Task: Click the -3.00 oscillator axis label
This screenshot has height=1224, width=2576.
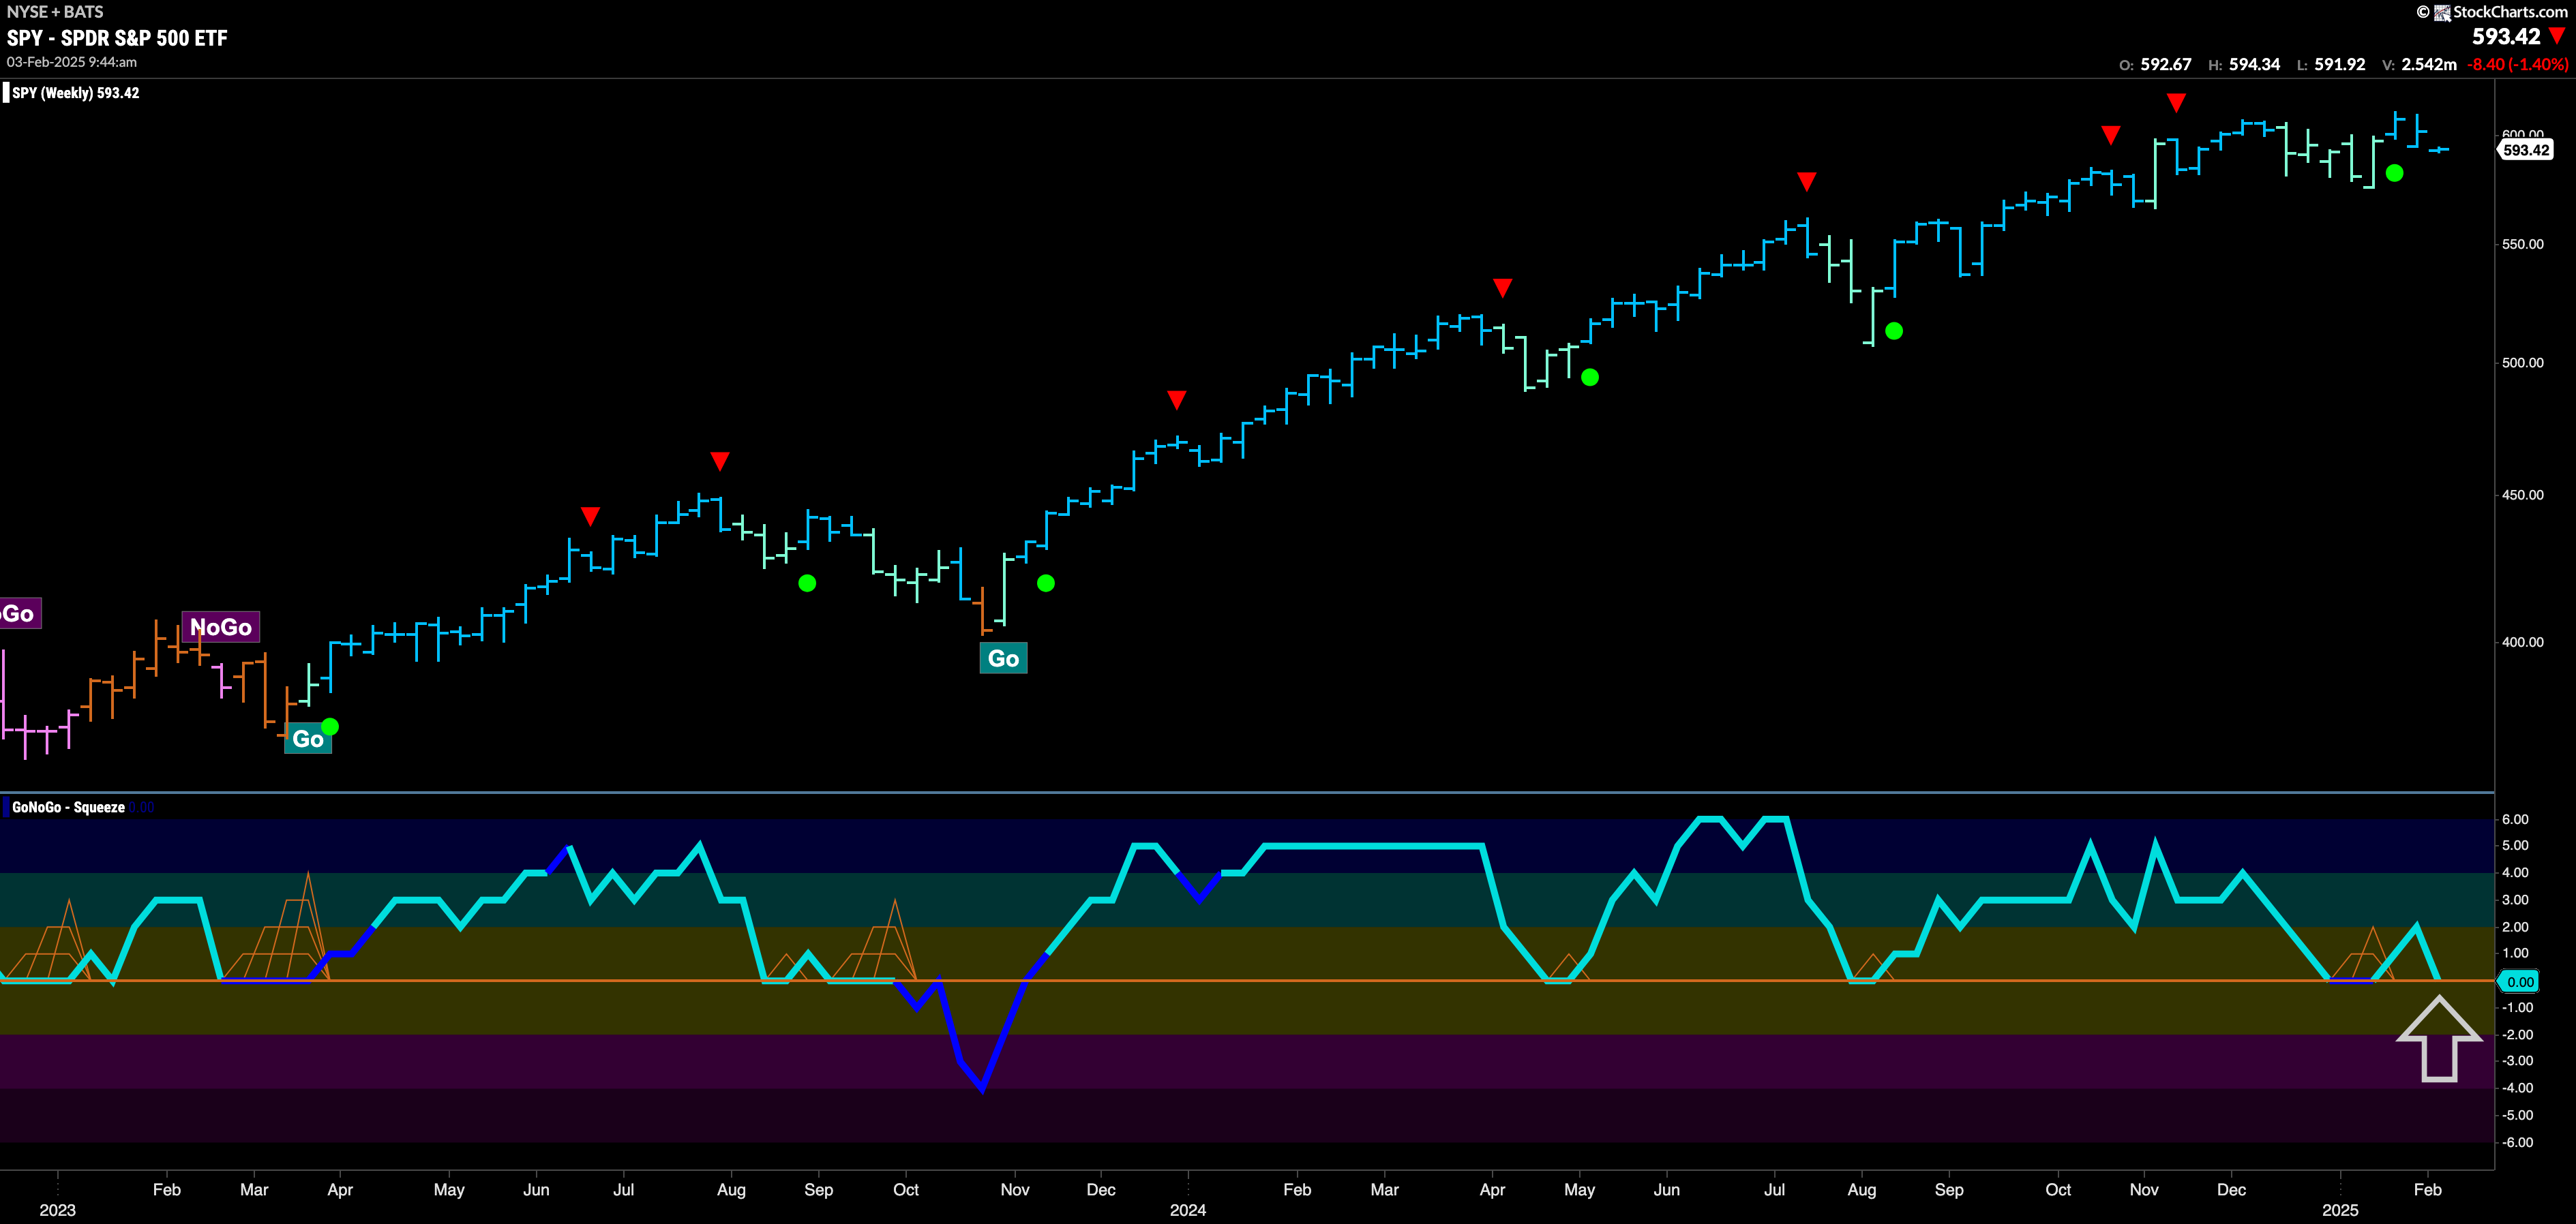Action: pos(2516,1060)
